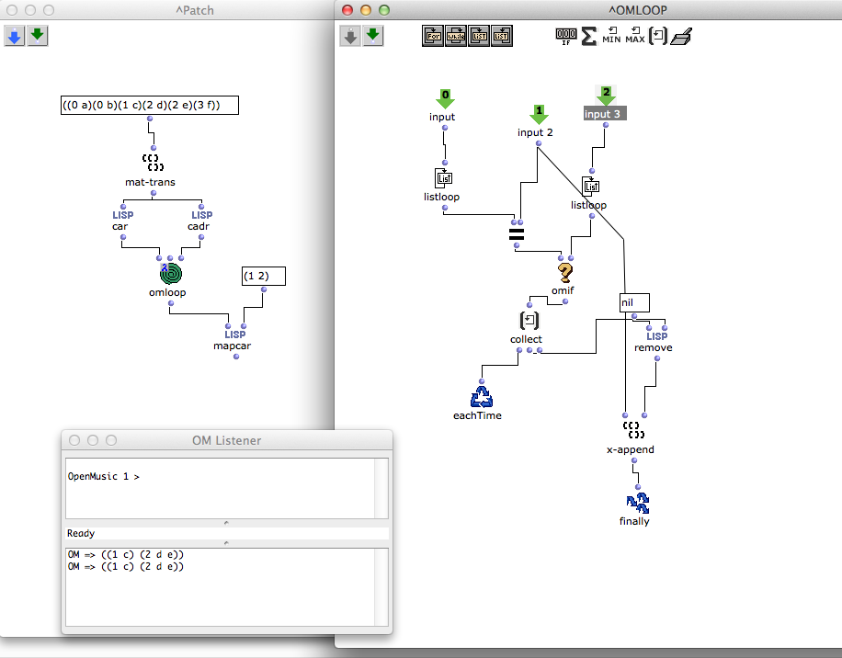Click the list box ((0 a)(0 b)(1 c)...
Viewport: 842px width, 658px height.
click(150, 105)
